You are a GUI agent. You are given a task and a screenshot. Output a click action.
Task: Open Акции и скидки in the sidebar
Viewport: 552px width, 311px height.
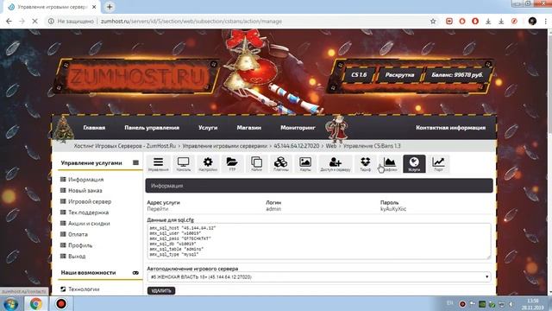89,223
